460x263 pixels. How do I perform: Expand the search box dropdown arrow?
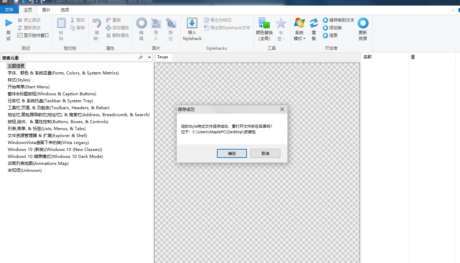150,58
